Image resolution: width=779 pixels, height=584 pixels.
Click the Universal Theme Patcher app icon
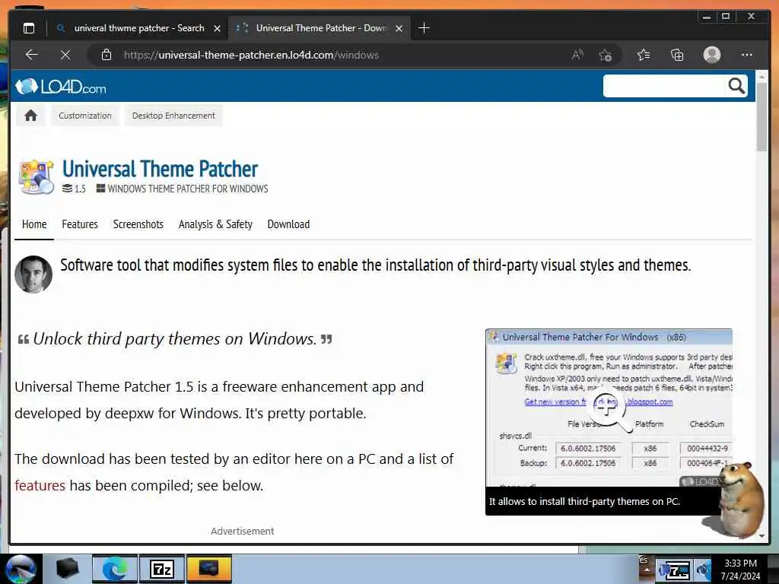pyautogui.click(x=36, y=176)
